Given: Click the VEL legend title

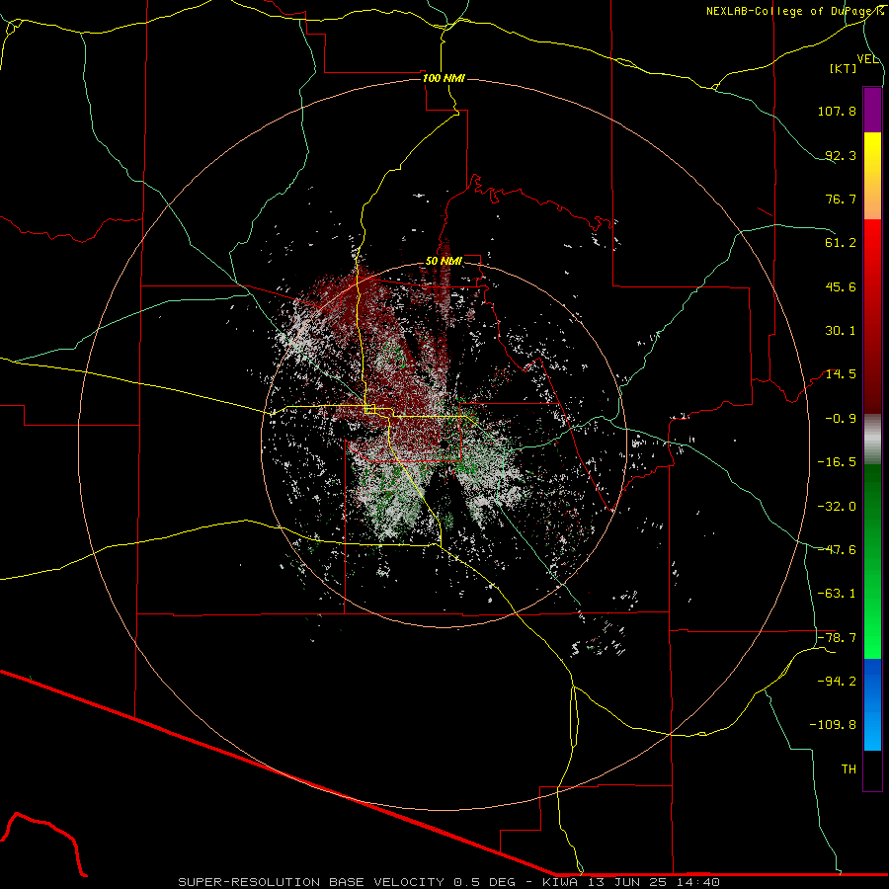Looking at the screenshot, I should (x=867, y=59).
